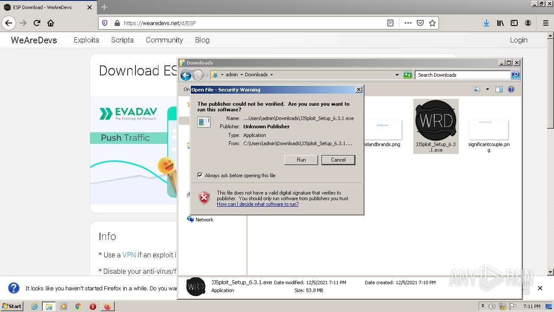Show hidden tray icons
Viewport: 554px width, 312px height.
[483, 306]
